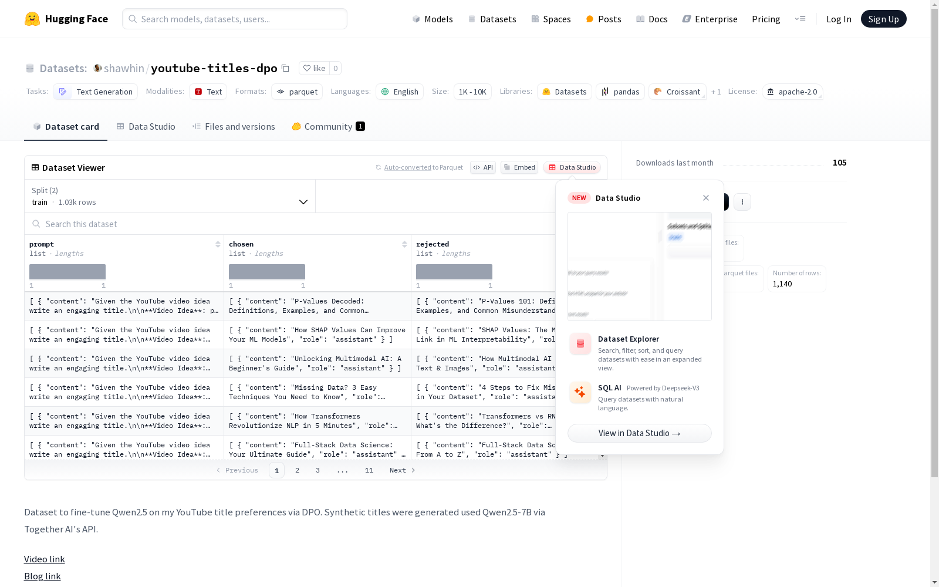
Task: Open the Files and versions tab
Action: 234,126
